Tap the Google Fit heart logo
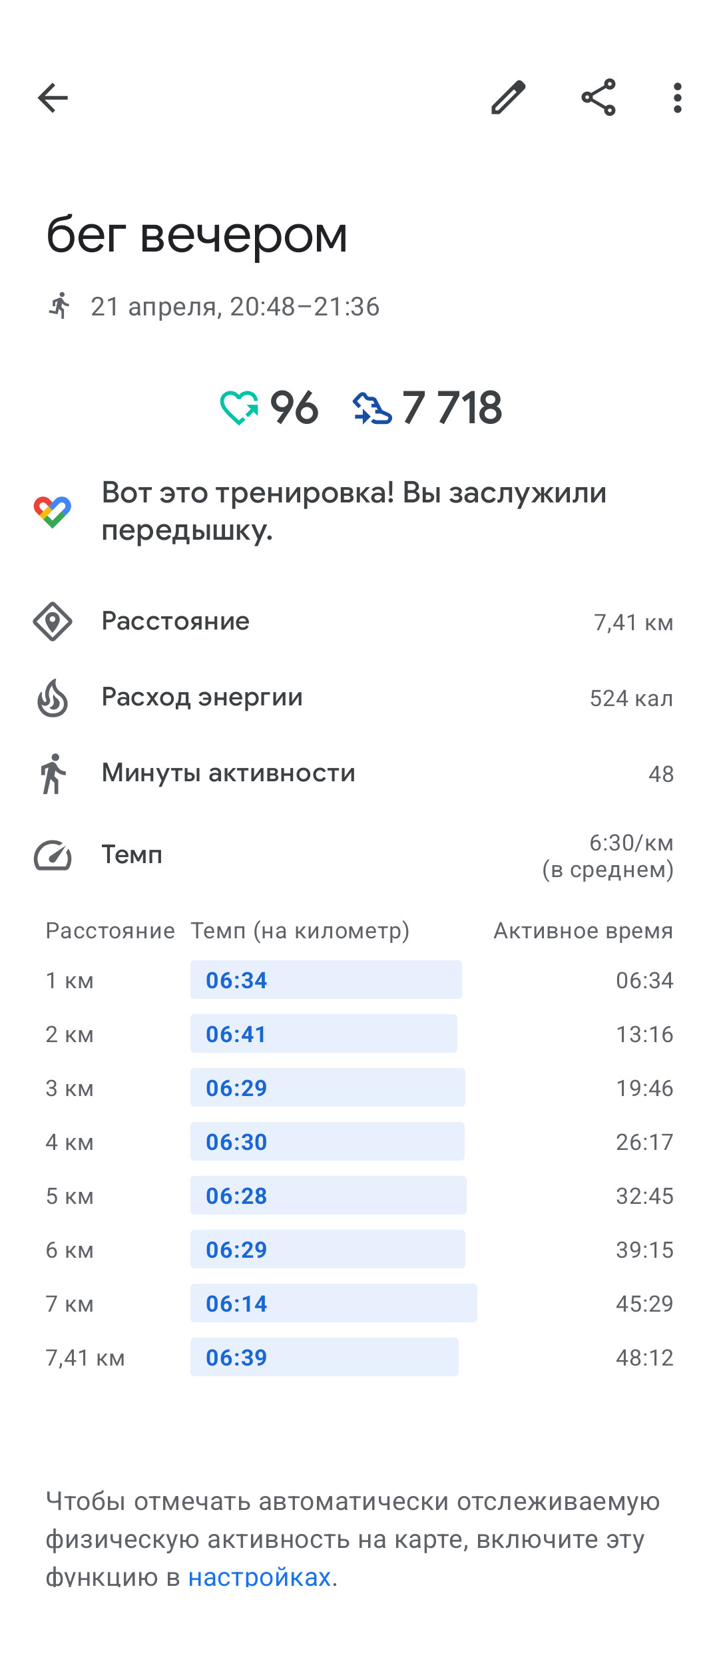 (x=53, y=512)
